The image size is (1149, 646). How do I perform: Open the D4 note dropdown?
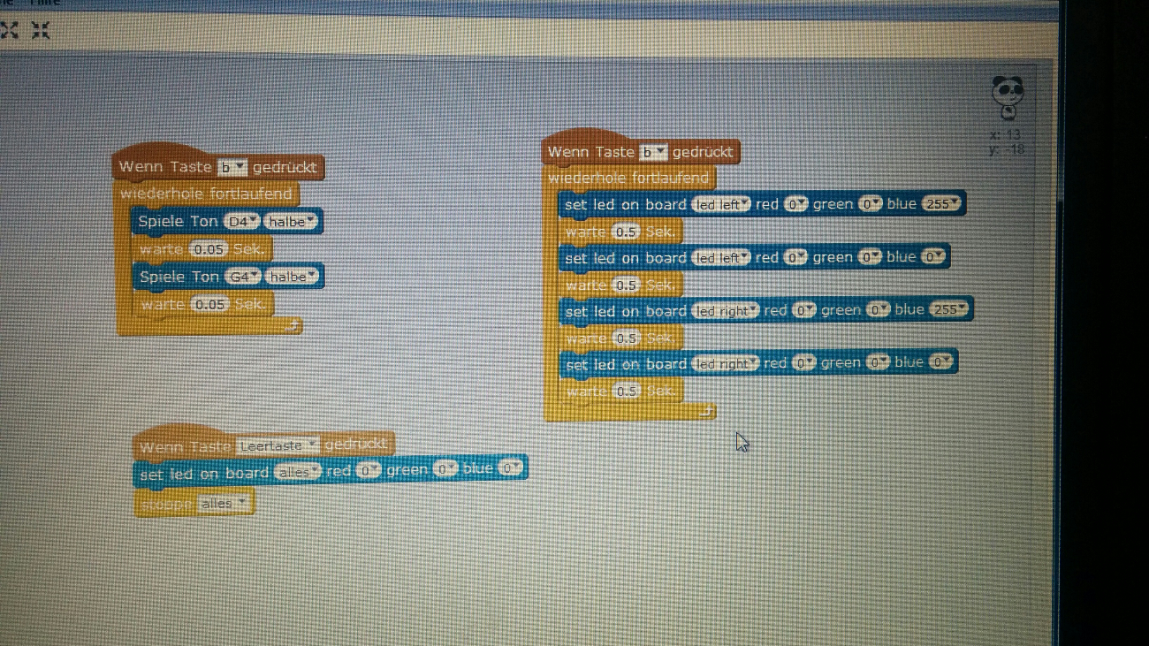tap(242, 222)
